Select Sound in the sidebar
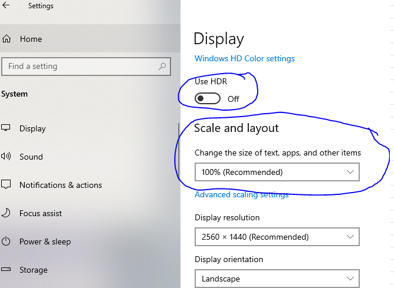Screen dimensions: 394x288 [x=89, y=157]
